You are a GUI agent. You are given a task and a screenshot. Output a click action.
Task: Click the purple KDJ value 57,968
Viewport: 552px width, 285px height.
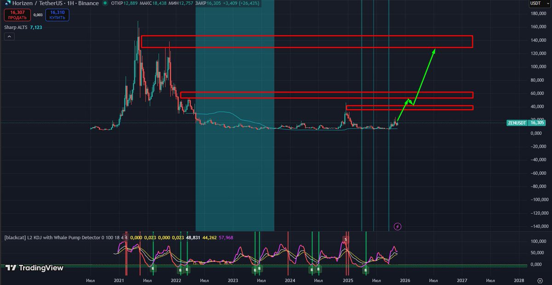coord(226,238)
